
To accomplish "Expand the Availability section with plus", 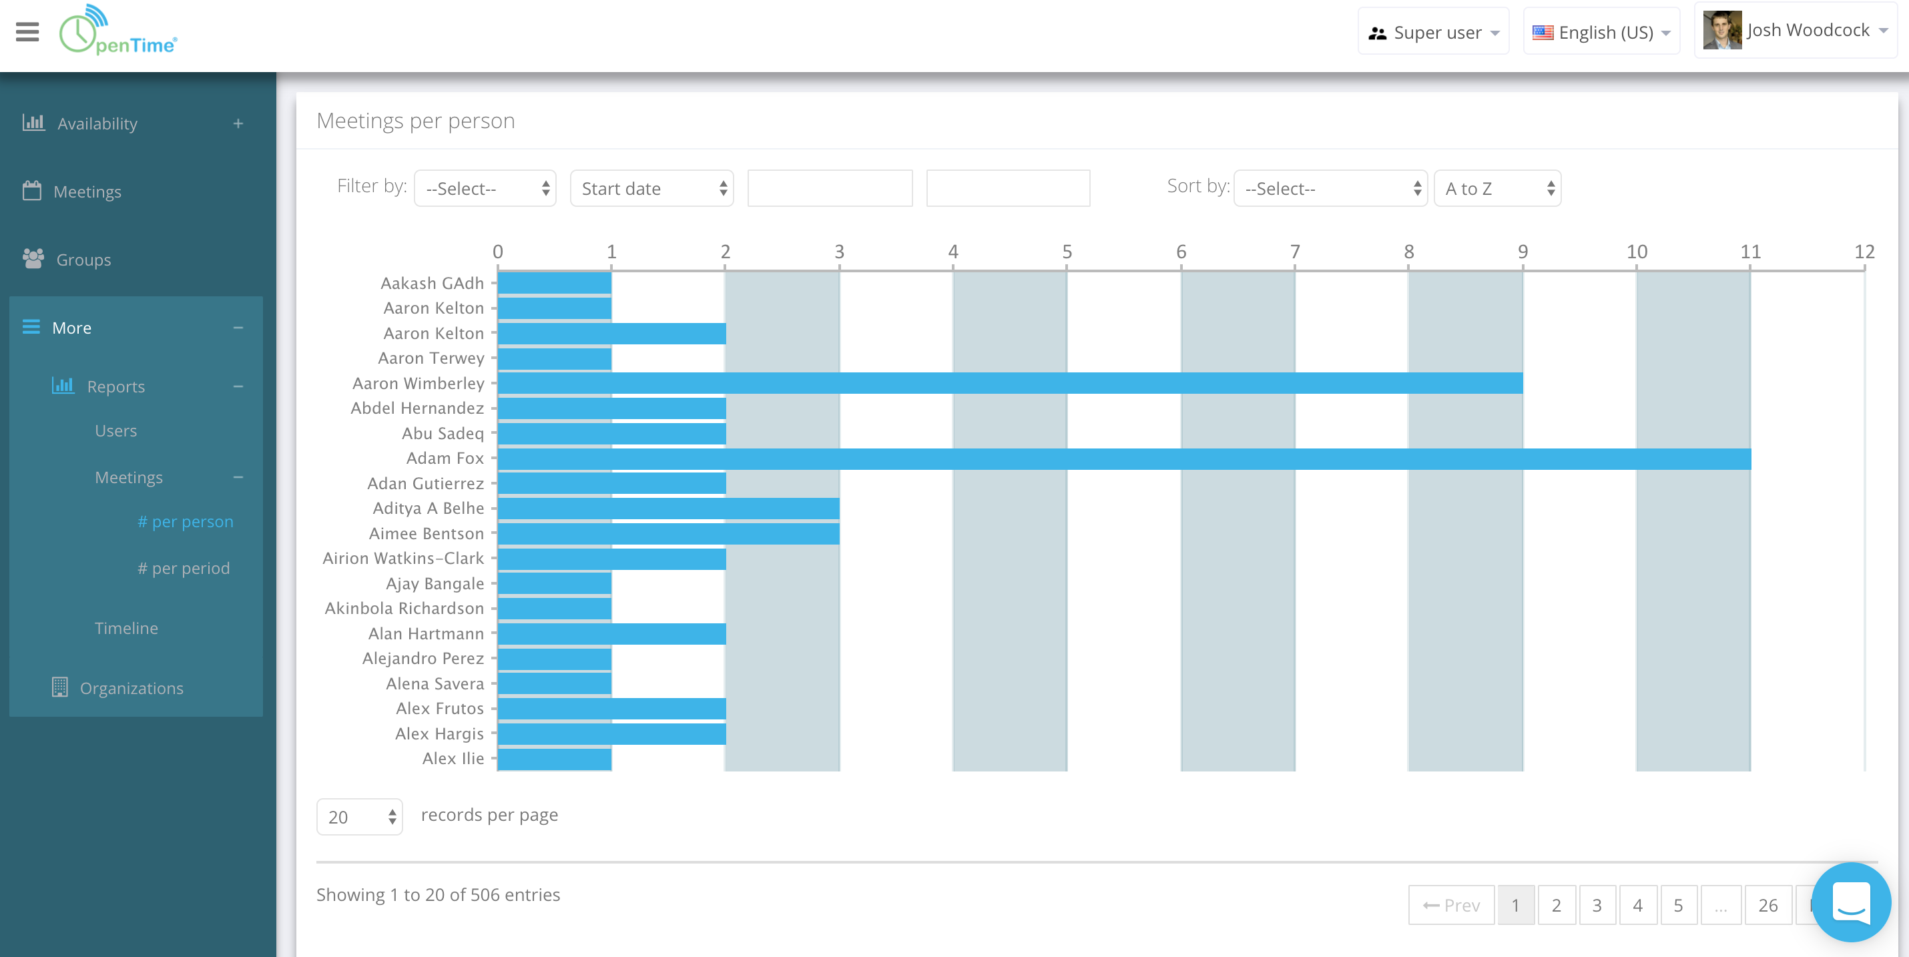I will tap(238, 123).
